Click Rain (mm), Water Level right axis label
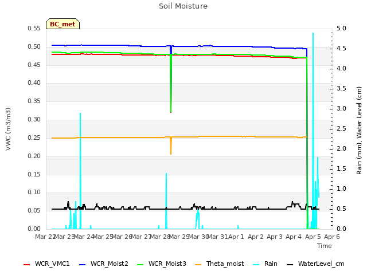The height and width of the screenshot is (275, 367). point(359,131)
